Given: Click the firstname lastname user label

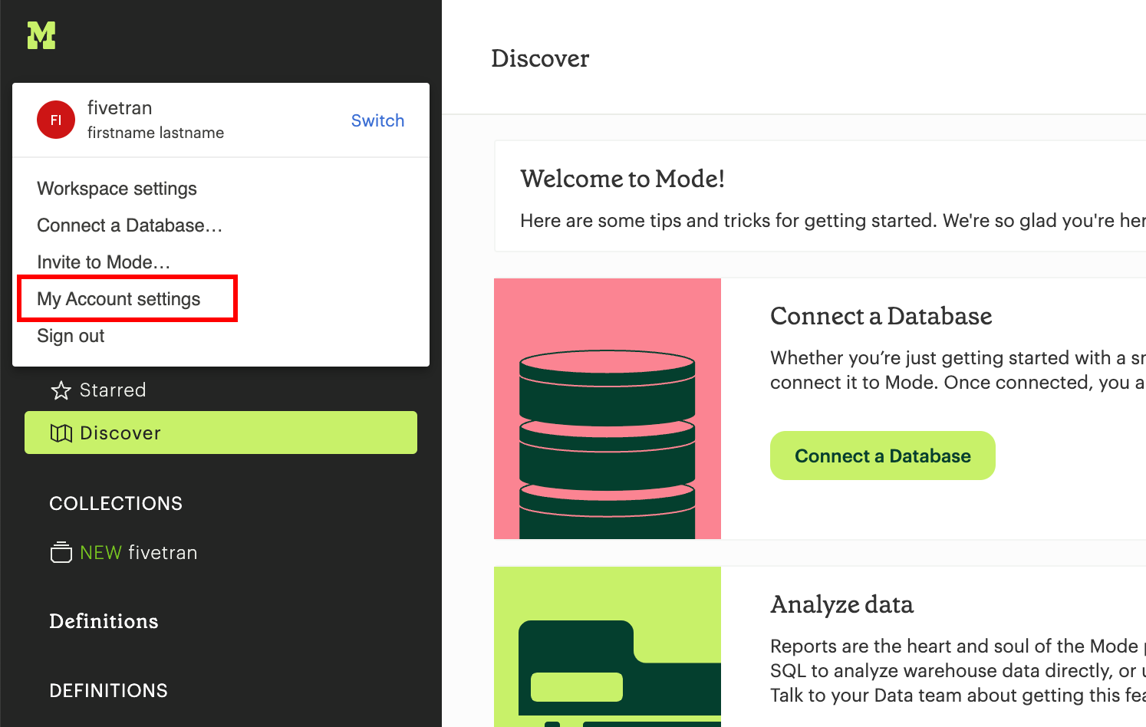Looking at the screenshot, I should [x=156, y=133].
